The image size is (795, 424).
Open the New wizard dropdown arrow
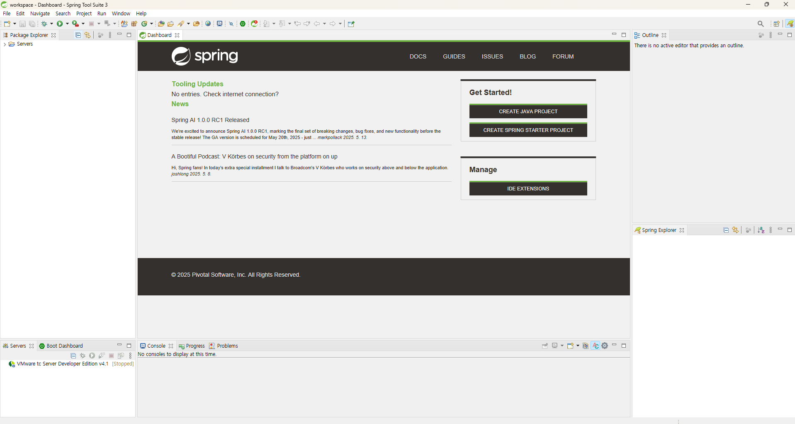(x=15, y=24)
